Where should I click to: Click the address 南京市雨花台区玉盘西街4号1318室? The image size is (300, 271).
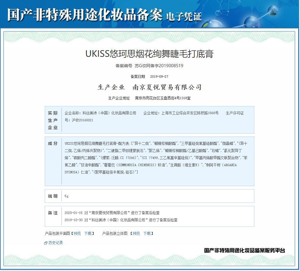tap(163, 98)
